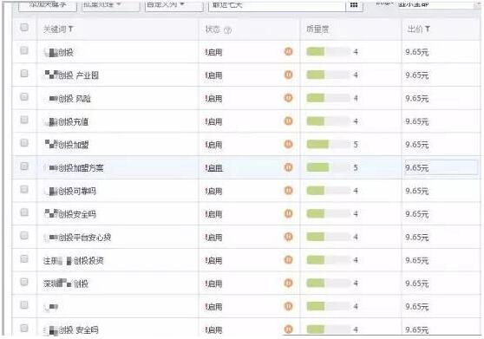
Task: Click 9.65元 bid in 创投加盟方案 row
Action: click(x=417, y=168)
